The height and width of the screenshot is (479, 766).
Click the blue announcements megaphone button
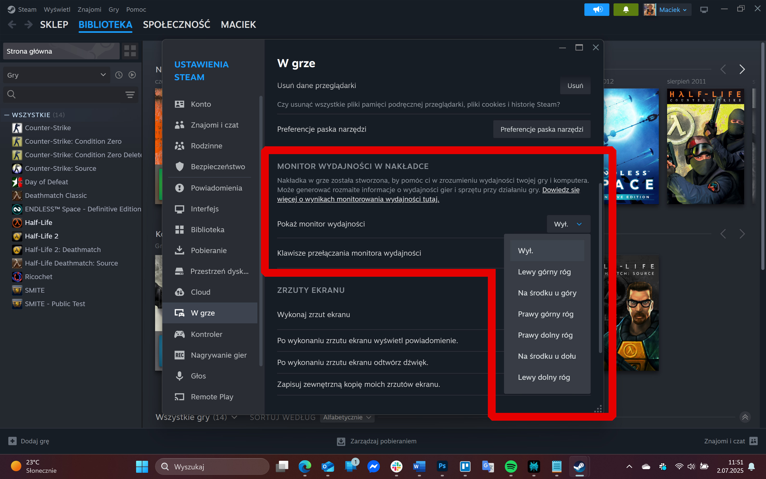[x=597, y=10]
